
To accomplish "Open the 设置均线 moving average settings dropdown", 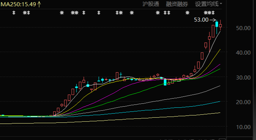I will [208, 4].
